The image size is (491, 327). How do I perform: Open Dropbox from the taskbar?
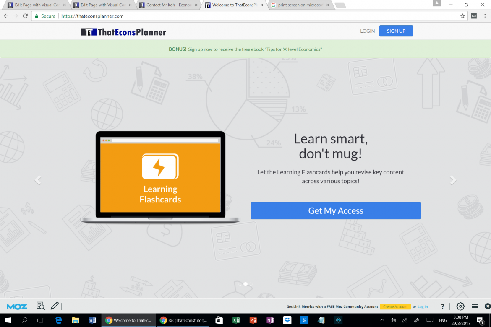[287, 320]
